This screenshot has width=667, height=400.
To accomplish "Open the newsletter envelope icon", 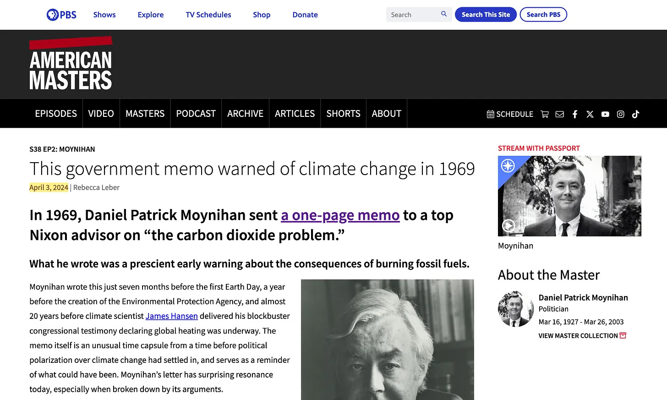I will [560, 114].
